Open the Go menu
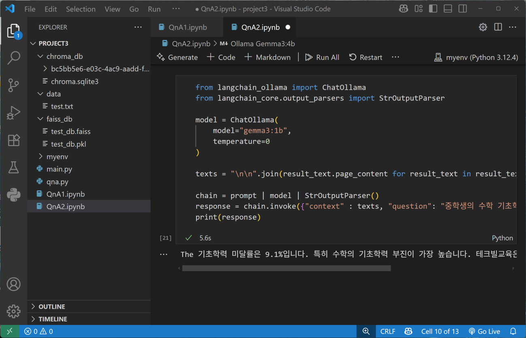 pyautogui.click(x=134, y=9)
